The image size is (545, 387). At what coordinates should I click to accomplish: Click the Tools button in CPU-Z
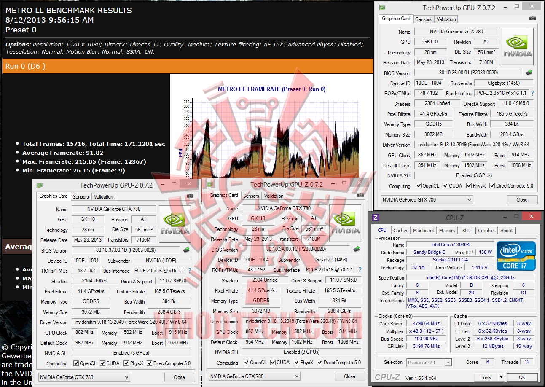pos(486,377)
